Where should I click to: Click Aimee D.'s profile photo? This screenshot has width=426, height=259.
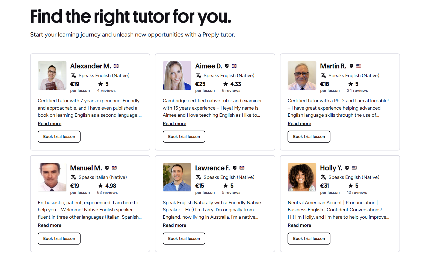pyautogui.click(x=177, y=75)
